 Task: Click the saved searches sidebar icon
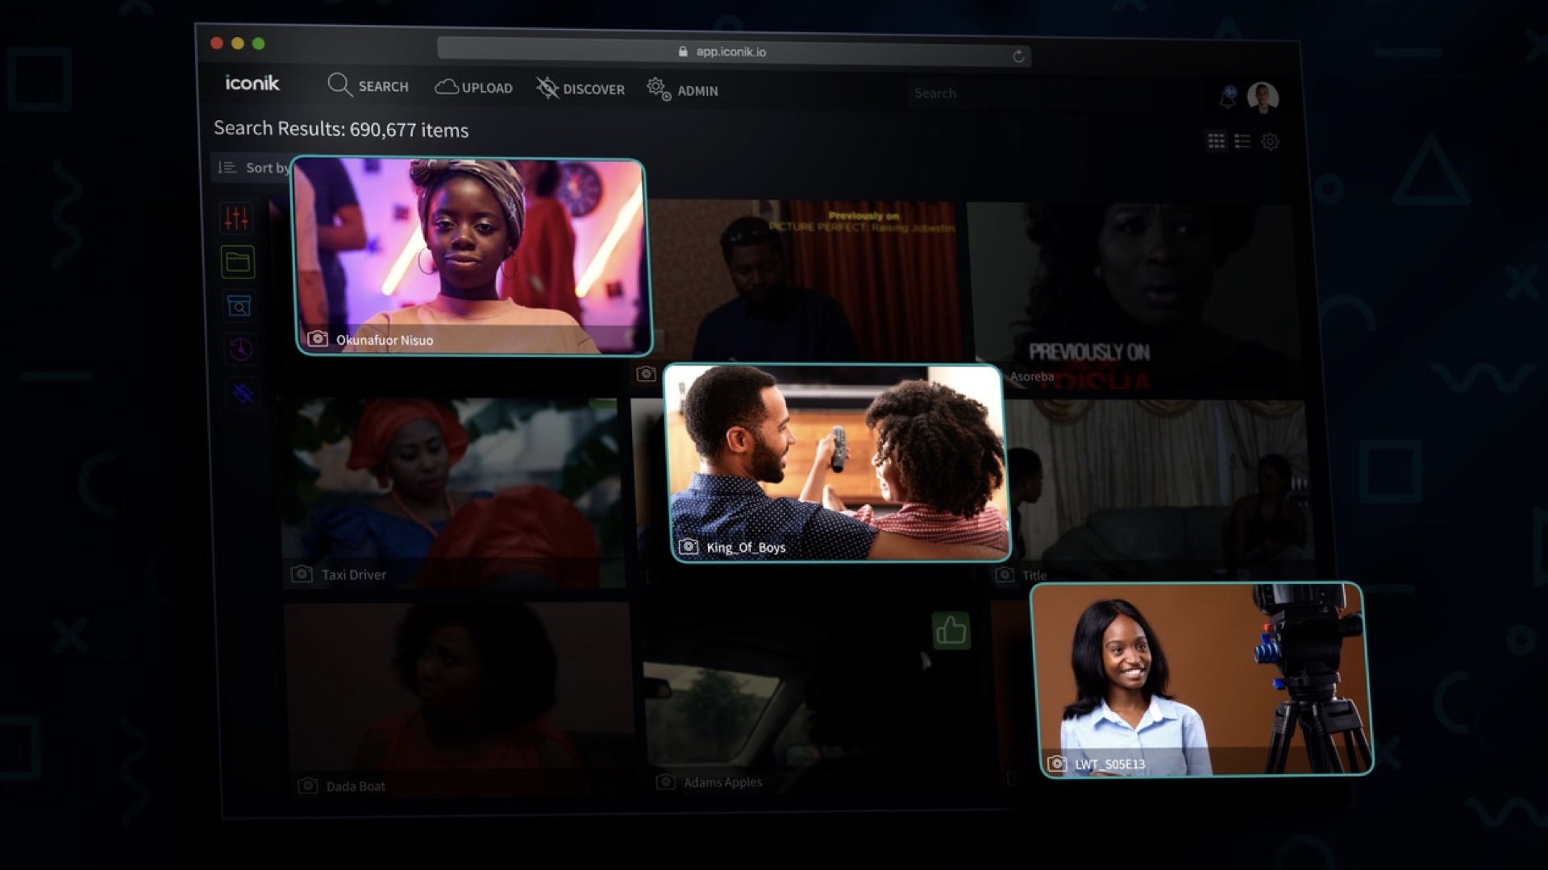pyautogui.click(x=239, y=306)
